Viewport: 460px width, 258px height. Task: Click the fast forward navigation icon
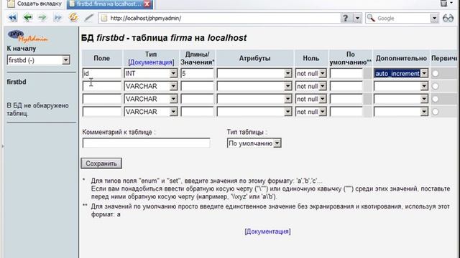pos(57,18)
